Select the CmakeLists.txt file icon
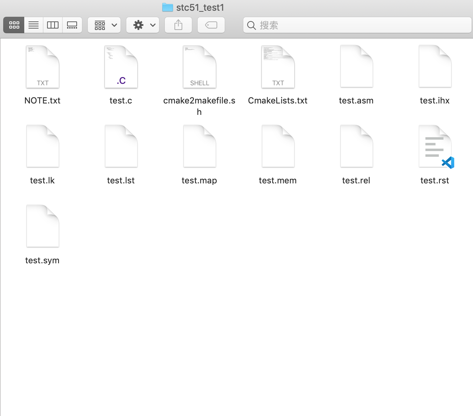This screenshot has height=416, width=473. click(278, 67)
